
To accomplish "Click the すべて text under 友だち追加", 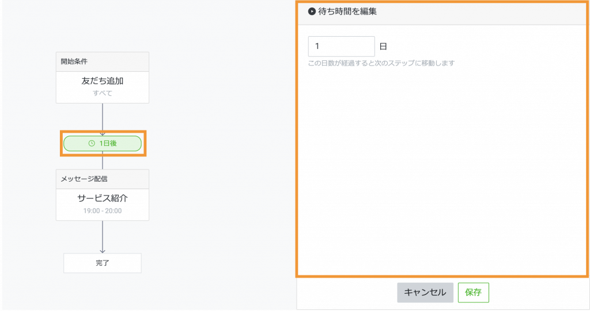I will (x=103, y=93).
